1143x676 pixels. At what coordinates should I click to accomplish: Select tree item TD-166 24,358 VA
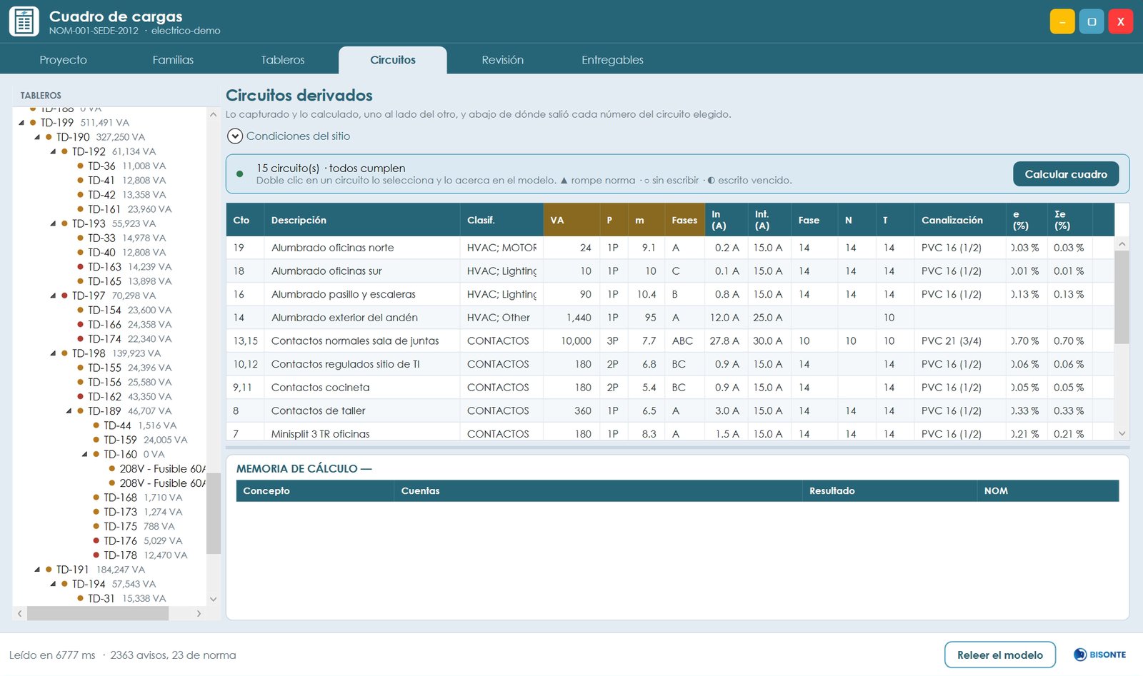pos(124,325)
